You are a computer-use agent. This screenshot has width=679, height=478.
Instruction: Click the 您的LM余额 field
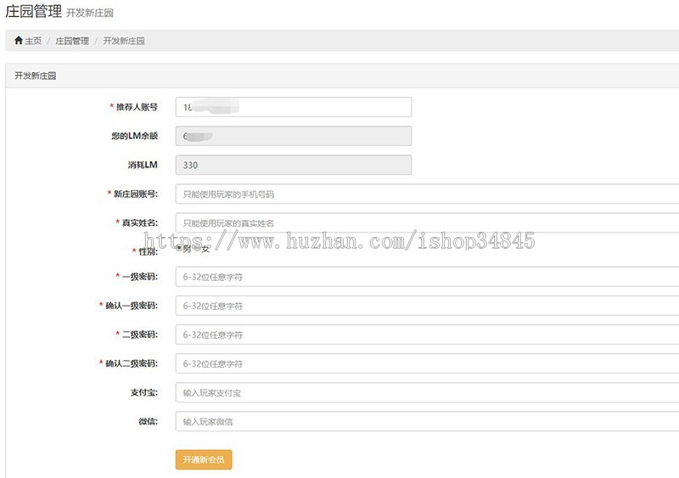(x=294, y=136)
